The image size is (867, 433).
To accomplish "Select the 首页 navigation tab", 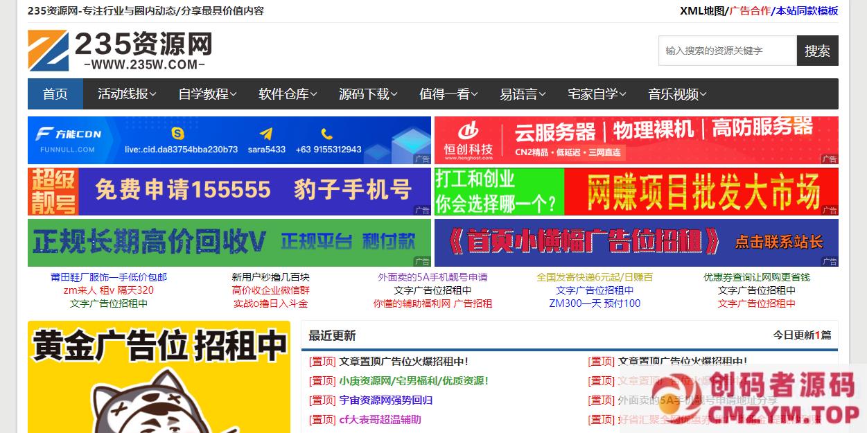I will [x=55, y=94].
